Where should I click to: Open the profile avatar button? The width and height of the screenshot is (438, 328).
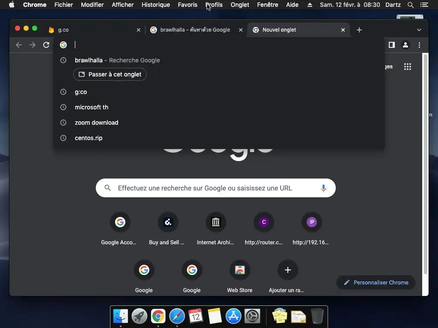click(x=405, y=45)
